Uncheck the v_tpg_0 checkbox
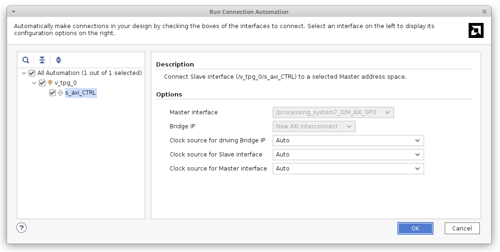 click(x=42, y=83)
